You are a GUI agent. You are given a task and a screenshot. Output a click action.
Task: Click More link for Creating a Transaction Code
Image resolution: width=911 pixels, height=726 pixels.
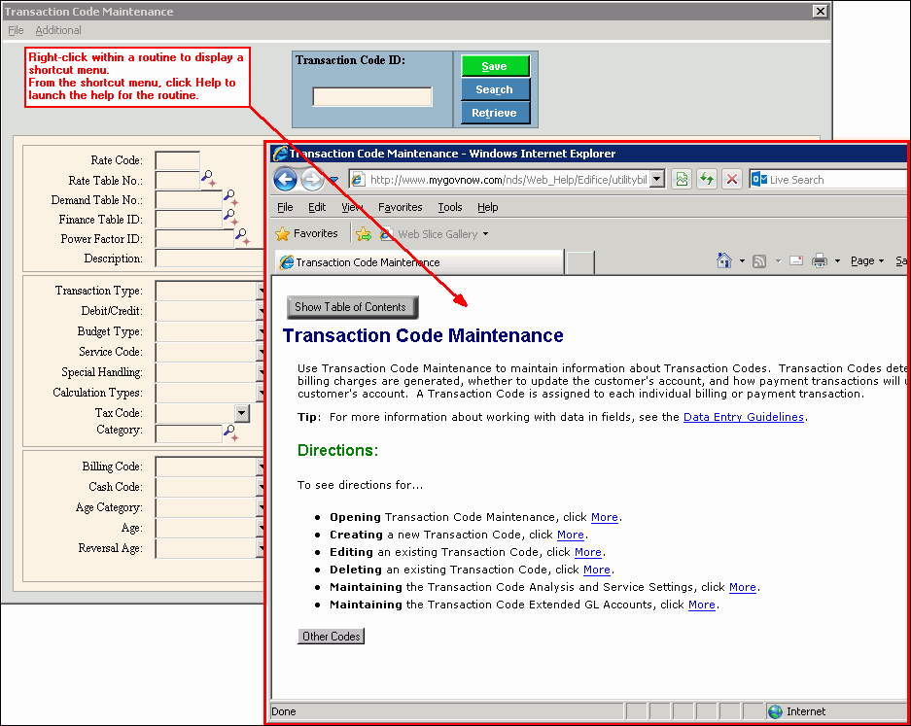click(x=570, y=535)
